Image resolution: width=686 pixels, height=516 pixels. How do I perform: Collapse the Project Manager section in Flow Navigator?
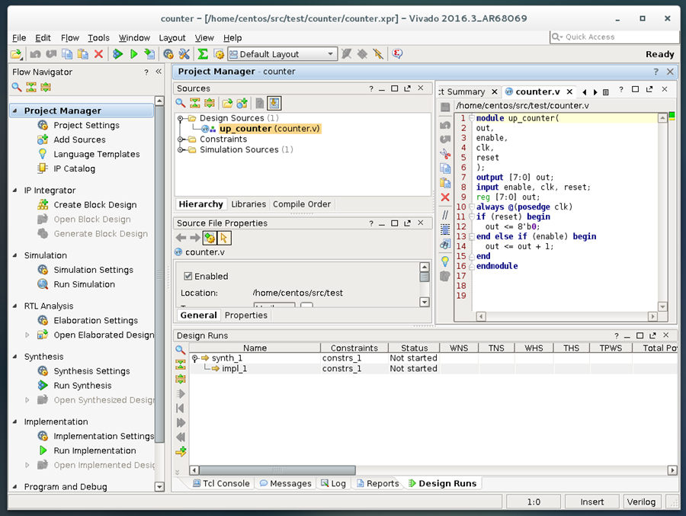(15, 111)
